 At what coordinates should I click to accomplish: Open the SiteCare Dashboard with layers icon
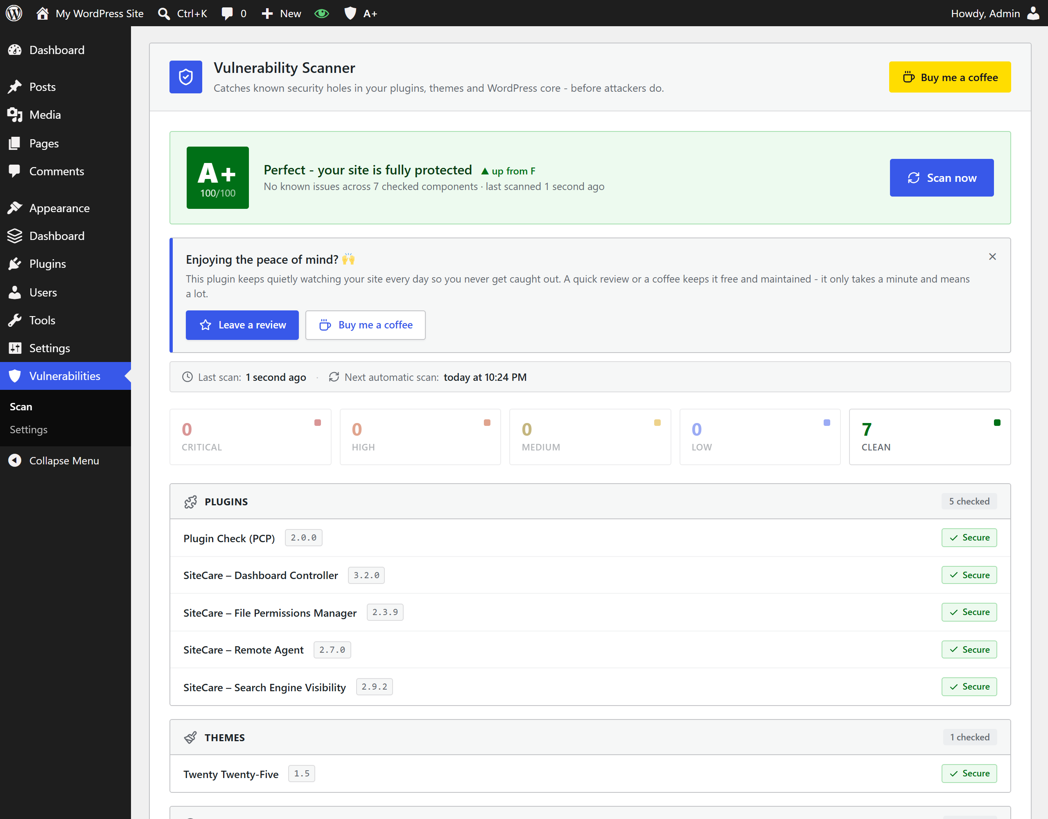tap(65, 236)
